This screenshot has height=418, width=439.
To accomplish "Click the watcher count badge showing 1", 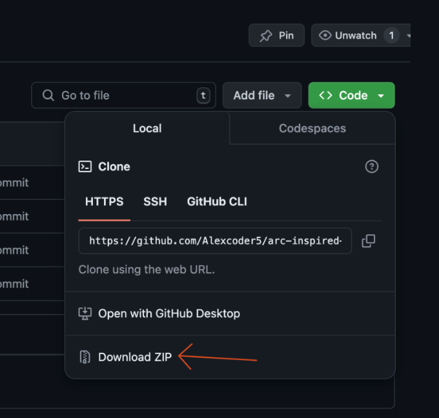I will [x=391, y=35].
